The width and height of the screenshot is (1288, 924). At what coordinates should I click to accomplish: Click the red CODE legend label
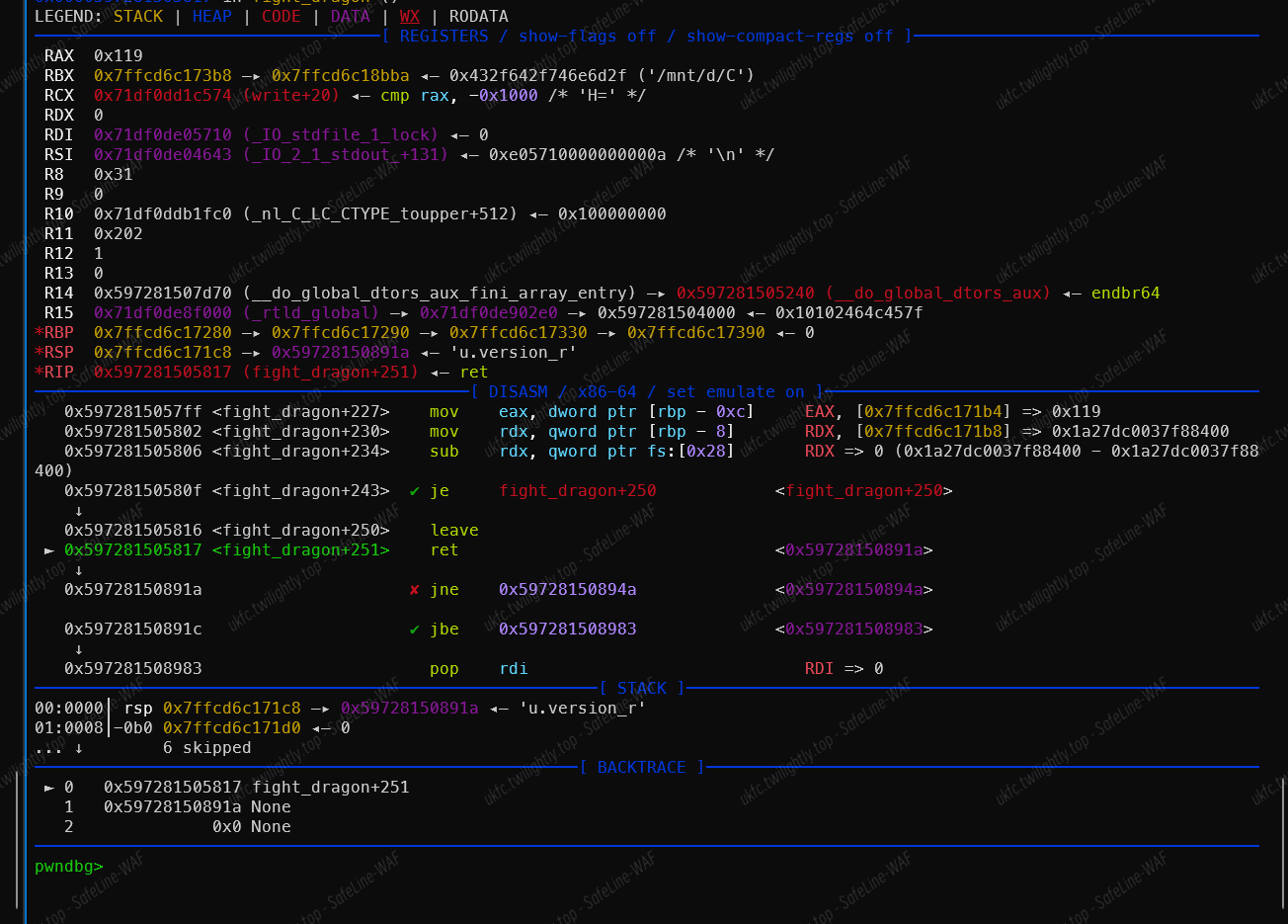tap(281, 17)
